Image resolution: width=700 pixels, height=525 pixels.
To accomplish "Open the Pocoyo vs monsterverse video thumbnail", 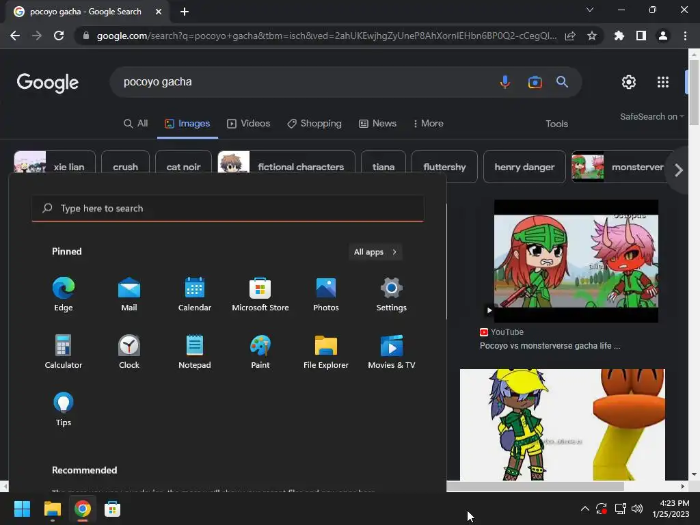I will pyautogui.click(x=576, y=261).
